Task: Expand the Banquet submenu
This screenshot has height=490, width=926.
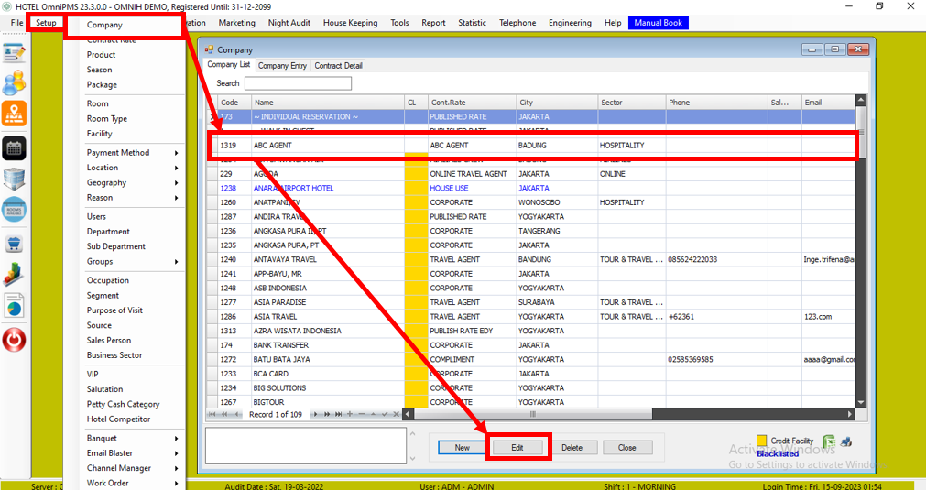Action: click(177, 438)
